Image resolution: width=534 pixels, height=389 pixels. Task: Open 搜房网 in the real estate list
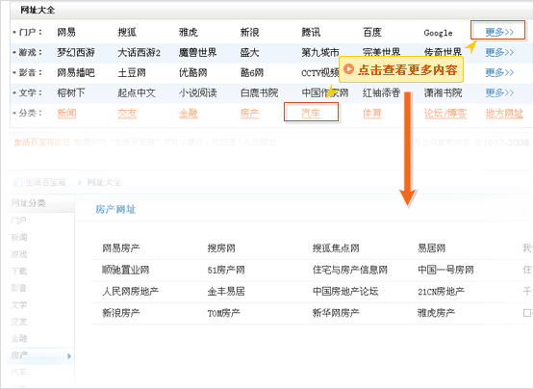[221, 247]
